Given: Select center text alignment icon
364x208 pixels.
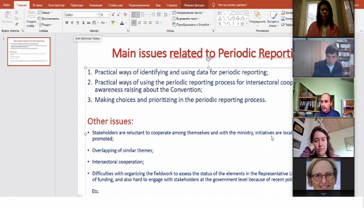Looking at the screenshot, I should coord(140,23).
